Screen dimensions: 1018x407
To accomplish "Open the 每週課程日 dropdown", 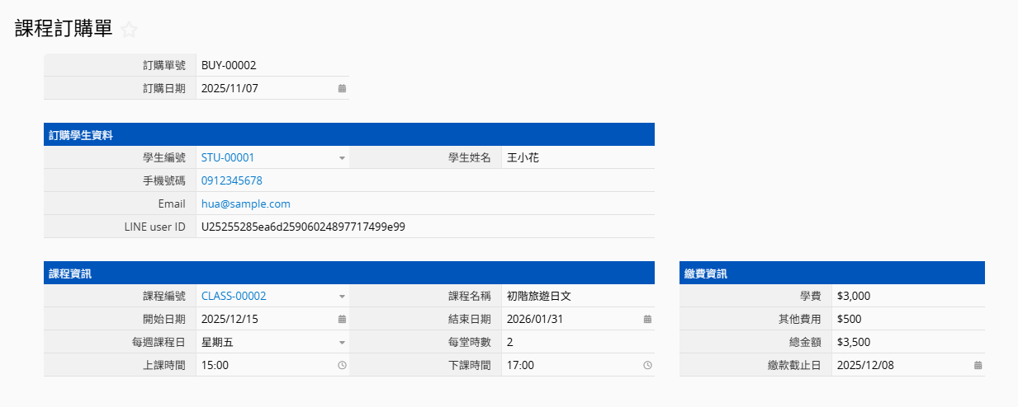I will [x=342, y=342].
